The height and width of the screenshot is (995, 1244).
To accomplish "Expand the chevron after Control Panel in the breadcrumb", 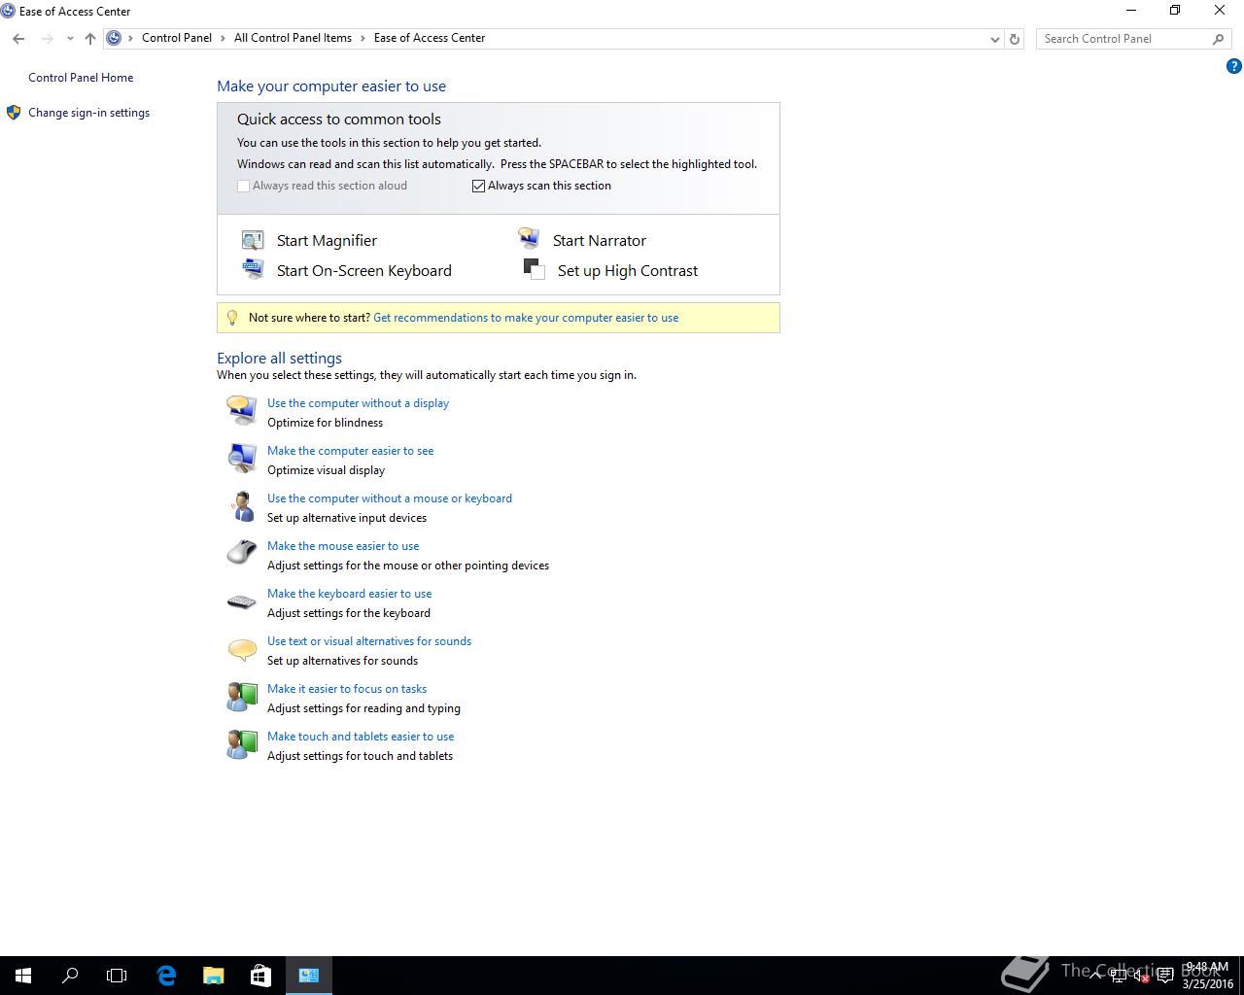I will click(223, 38).
